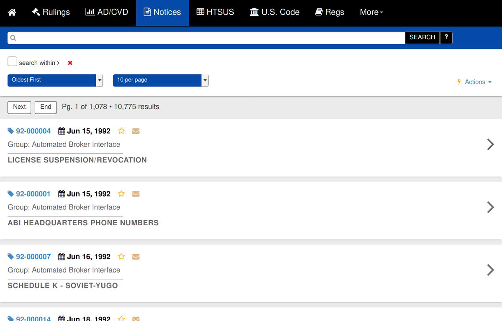Click the search input field
This screenshot has width=502, height=321.
[x=206, y=38]
